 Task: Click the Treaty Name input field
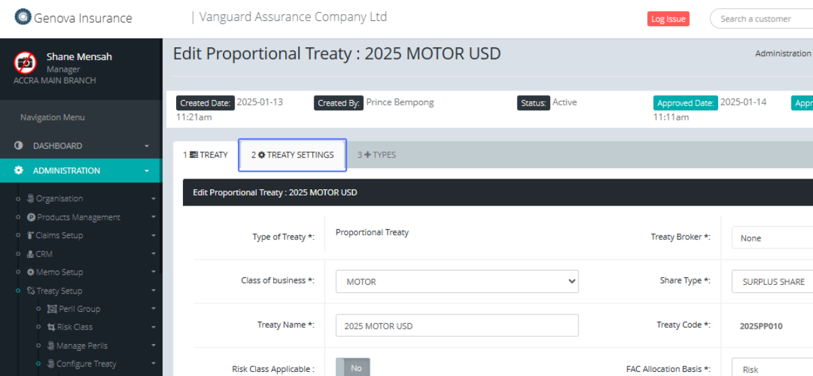coord(457,325)
